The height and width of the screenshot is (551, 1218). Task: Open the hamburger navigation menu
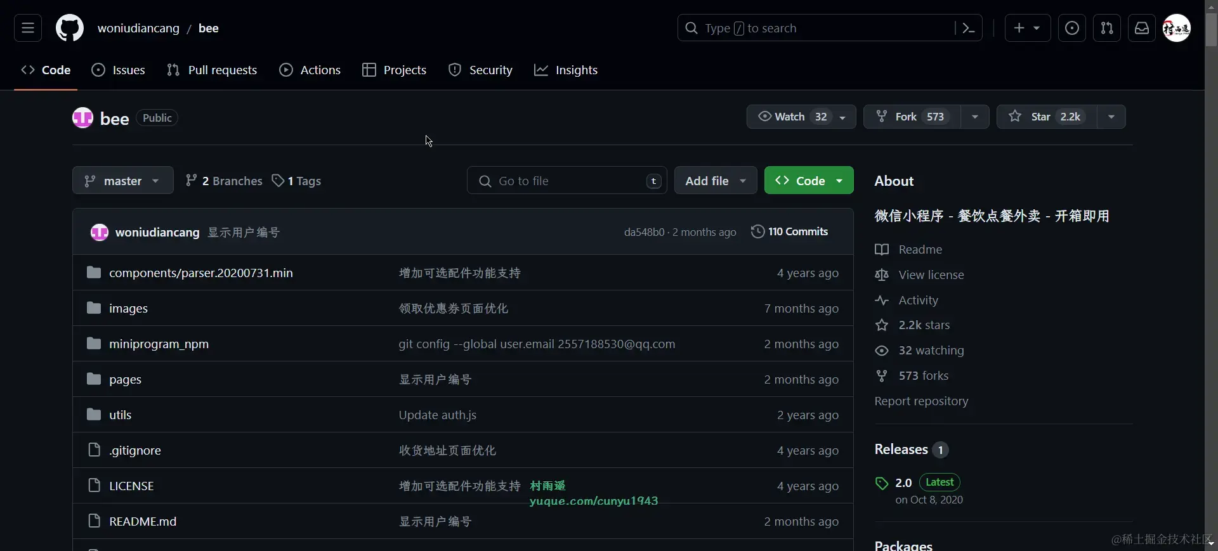[28, 28]
